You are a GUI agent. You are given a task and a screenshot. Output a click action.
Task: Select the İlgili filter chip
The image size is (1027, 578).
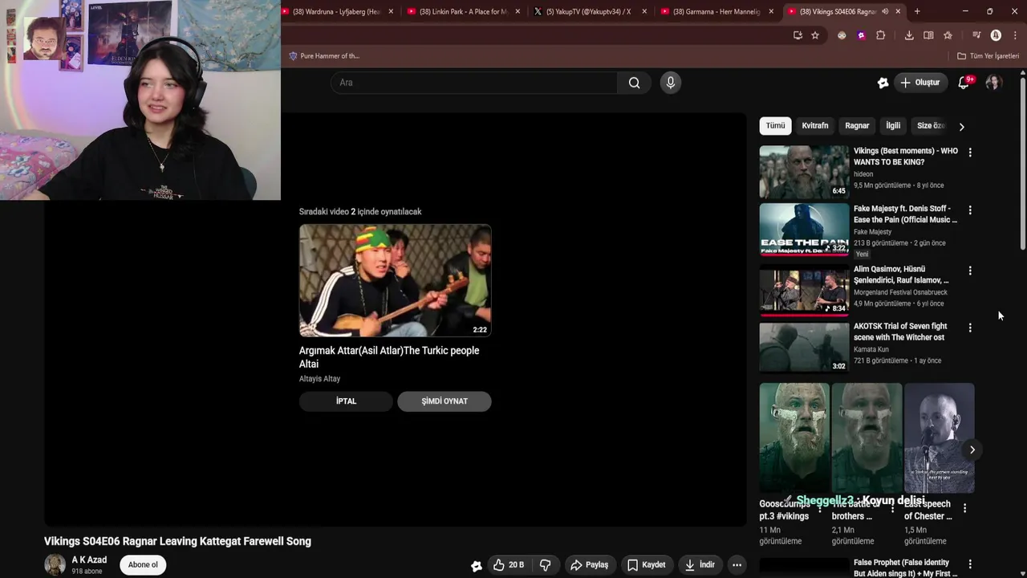pos(893,126)
